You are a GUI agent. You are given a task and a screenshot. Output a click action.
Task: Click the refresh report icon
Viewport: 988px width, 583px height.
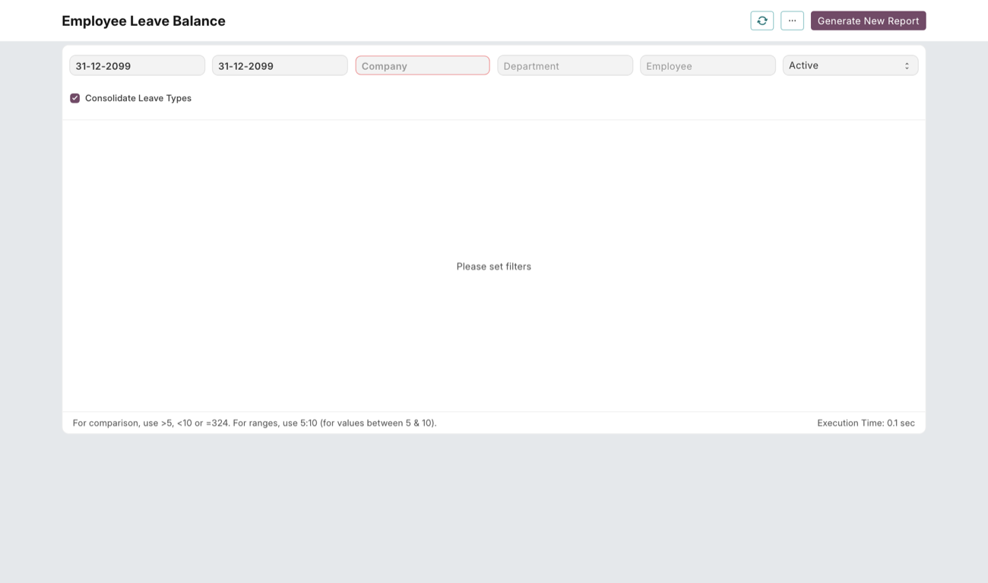tap(762, 21)
